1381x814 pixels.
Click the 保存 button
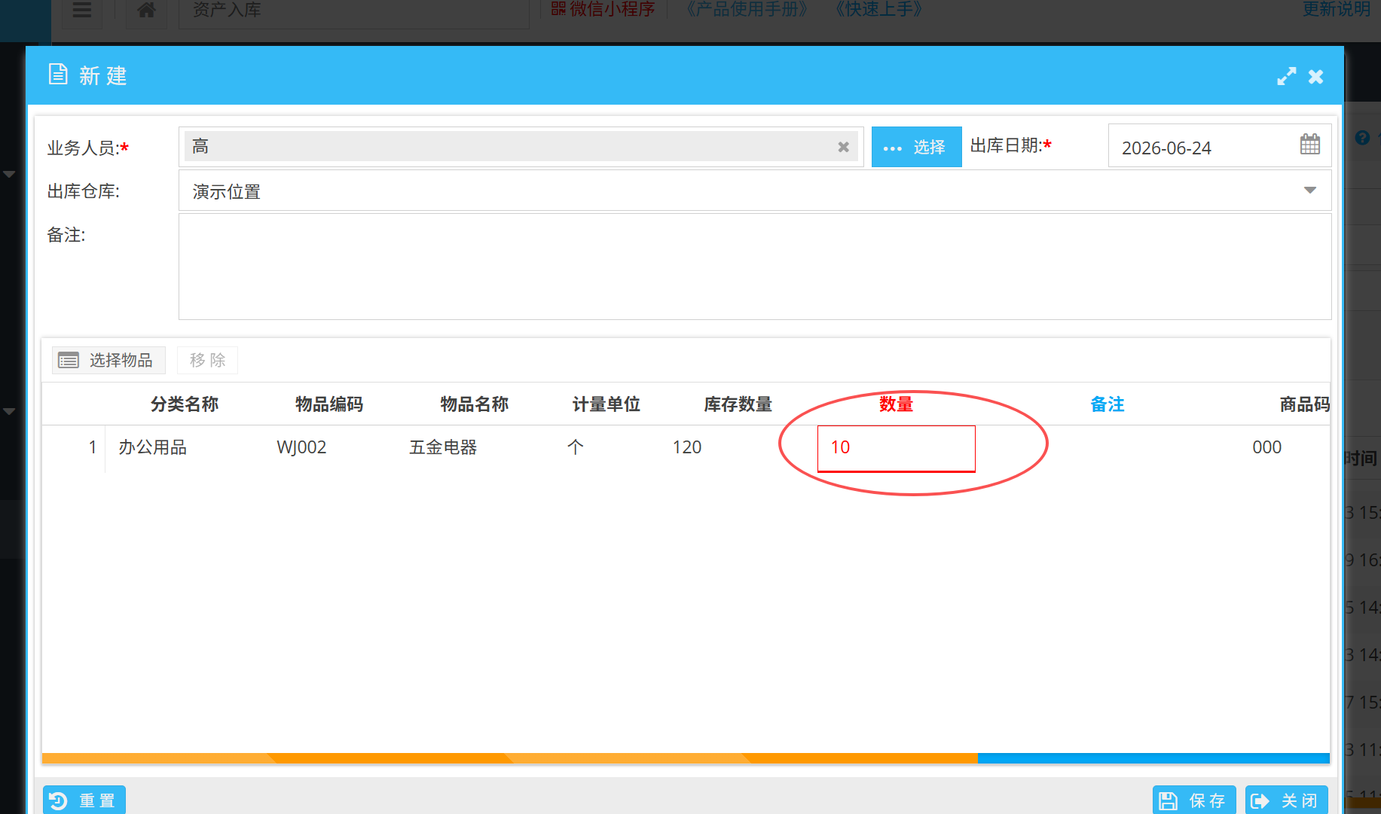coord(1193,800)
